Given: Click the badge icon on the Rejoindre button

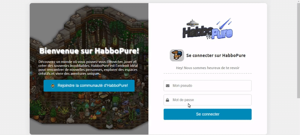Looking at the screenshot, I should (53, 86).
